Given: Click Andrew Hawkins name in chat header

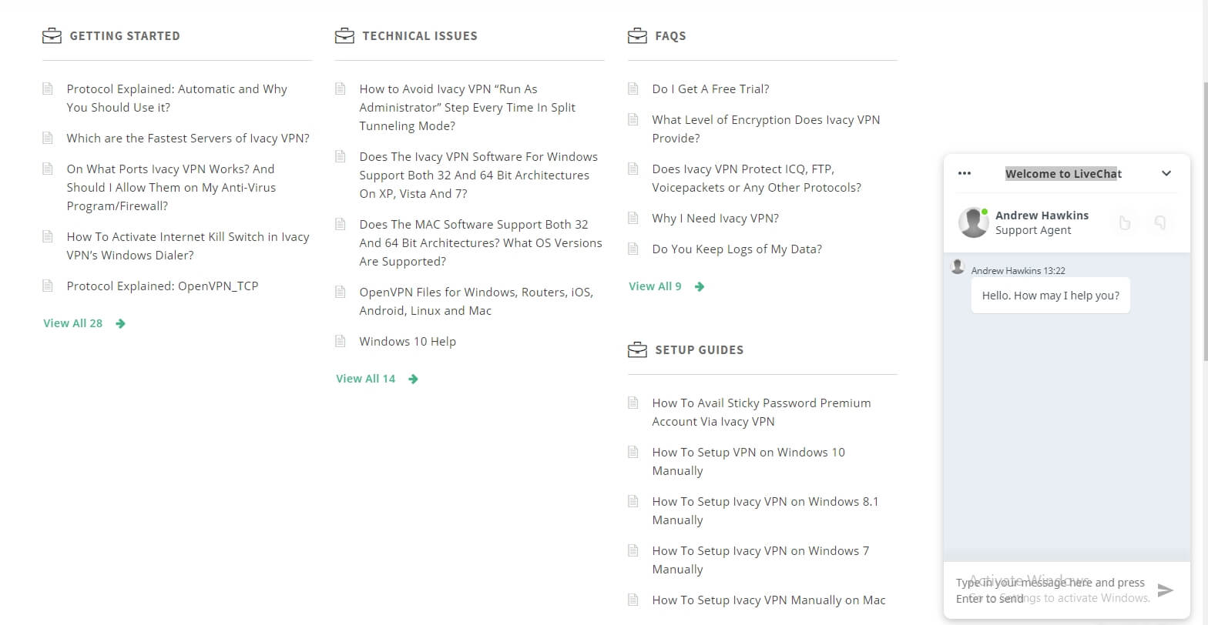Looking at the screenshot, I should click(x=1042, y=215).
